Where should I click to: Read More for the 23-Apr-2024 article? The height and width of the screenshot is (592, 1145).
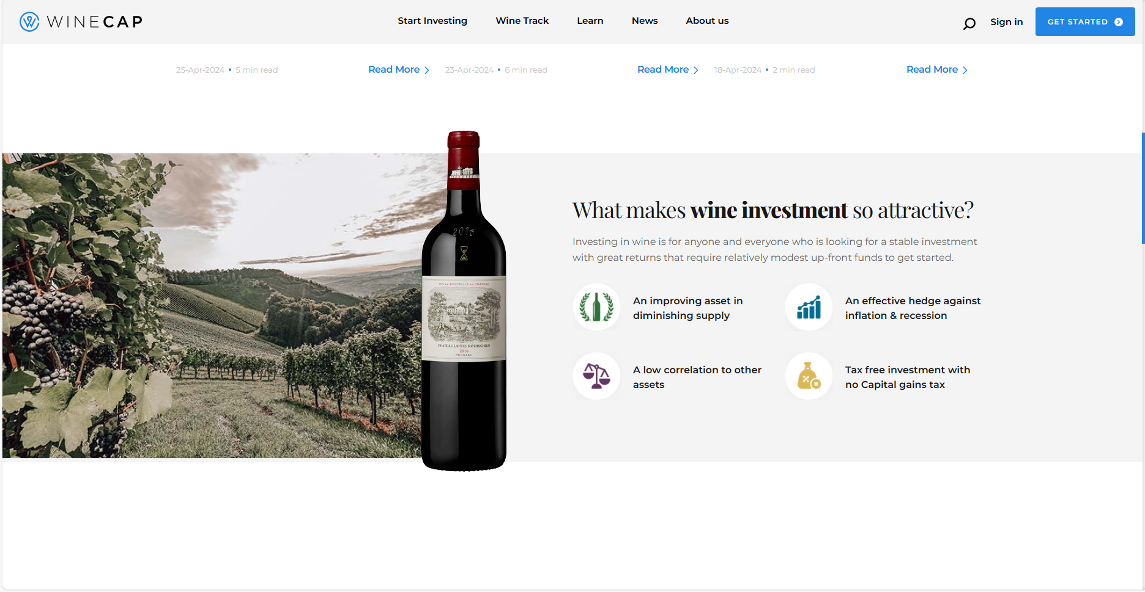(667, 70)
